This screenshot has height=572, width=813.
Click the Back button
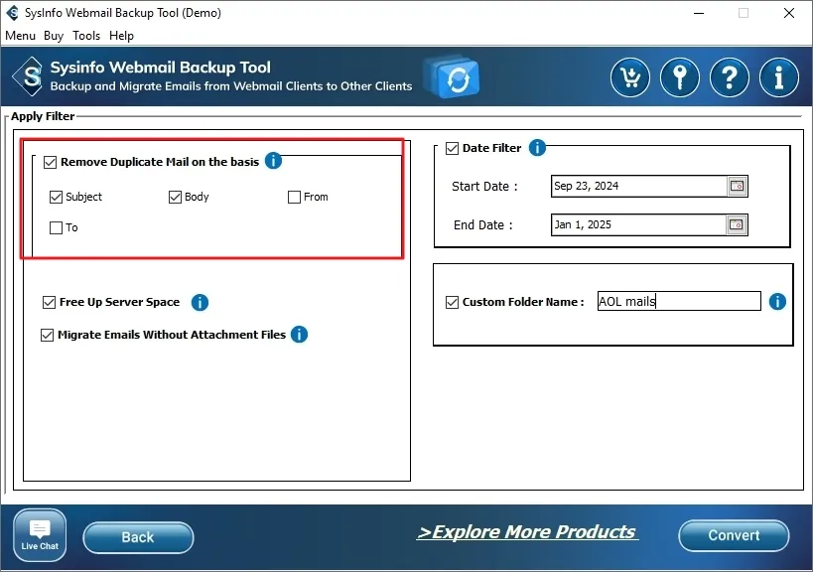[138, 537]
